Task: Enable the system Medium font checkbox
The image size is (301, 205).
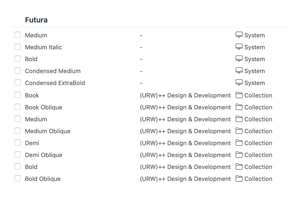Action: [18, 35]
